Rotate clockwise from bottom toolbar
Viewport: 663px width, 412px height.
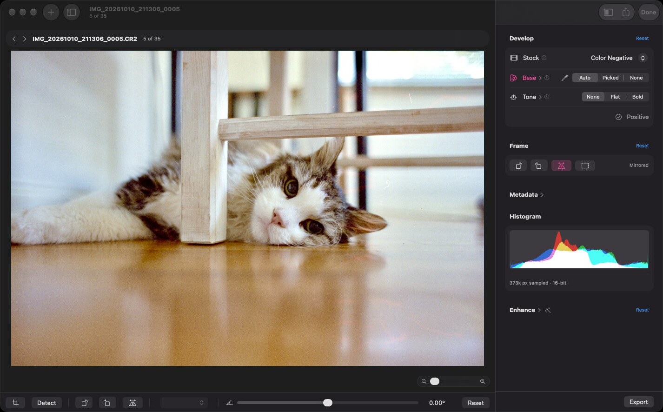point(84,403)
